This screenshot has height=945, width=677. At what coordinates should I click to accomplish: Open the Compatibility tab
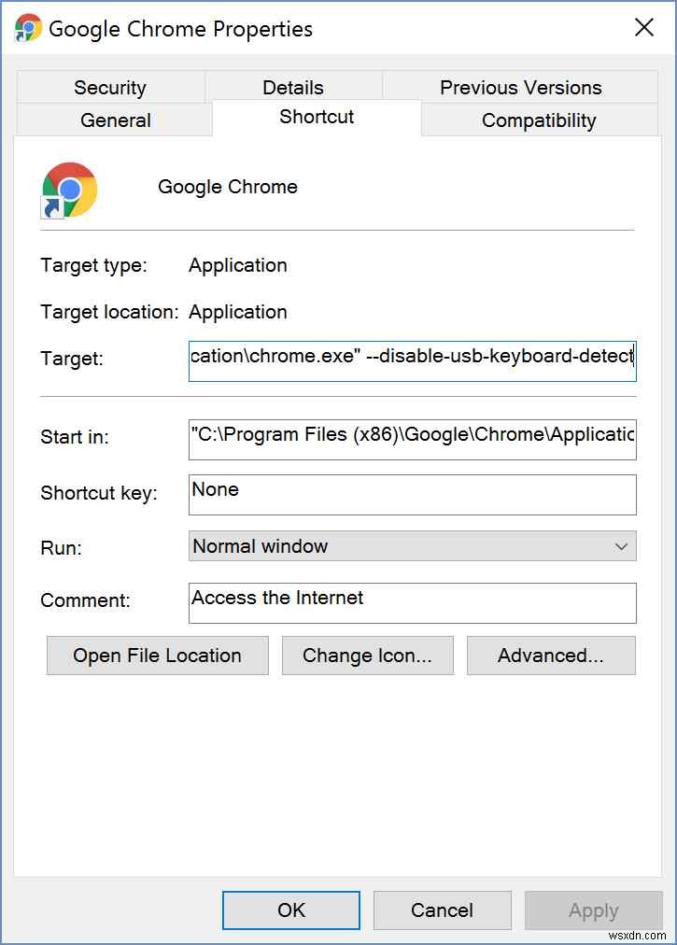click(x=538, y=120)
